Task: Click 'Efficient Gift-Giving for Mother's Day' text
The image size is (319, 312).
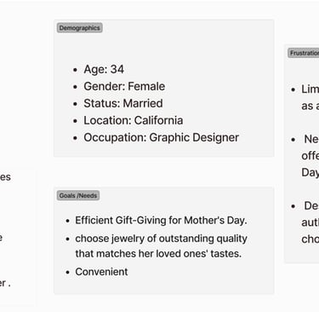Action: (161, 221)
